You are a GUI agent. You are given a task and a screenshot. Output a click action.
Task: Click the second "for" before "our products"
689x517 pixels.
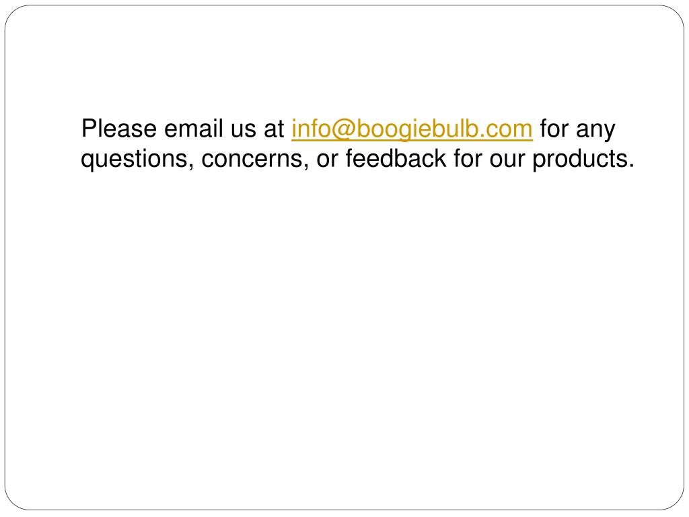pos(468,158)
